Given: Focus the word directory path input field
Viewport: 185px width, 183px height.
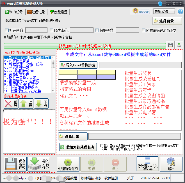Looking at the screenshot, I should pos(107,21).
